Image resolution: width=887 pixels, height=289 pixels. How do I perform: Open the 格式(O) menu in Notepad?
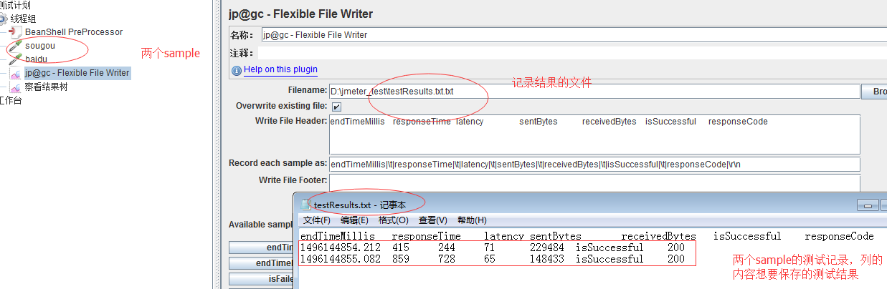click(x=393, y=220)
